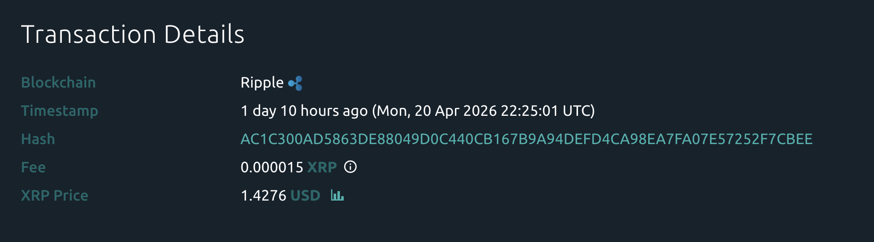Image resolution: width=874 pixels, height=242 pixels.
Task: Select the Fee field label
Action: pyautogui.click(x=33, y=168)
